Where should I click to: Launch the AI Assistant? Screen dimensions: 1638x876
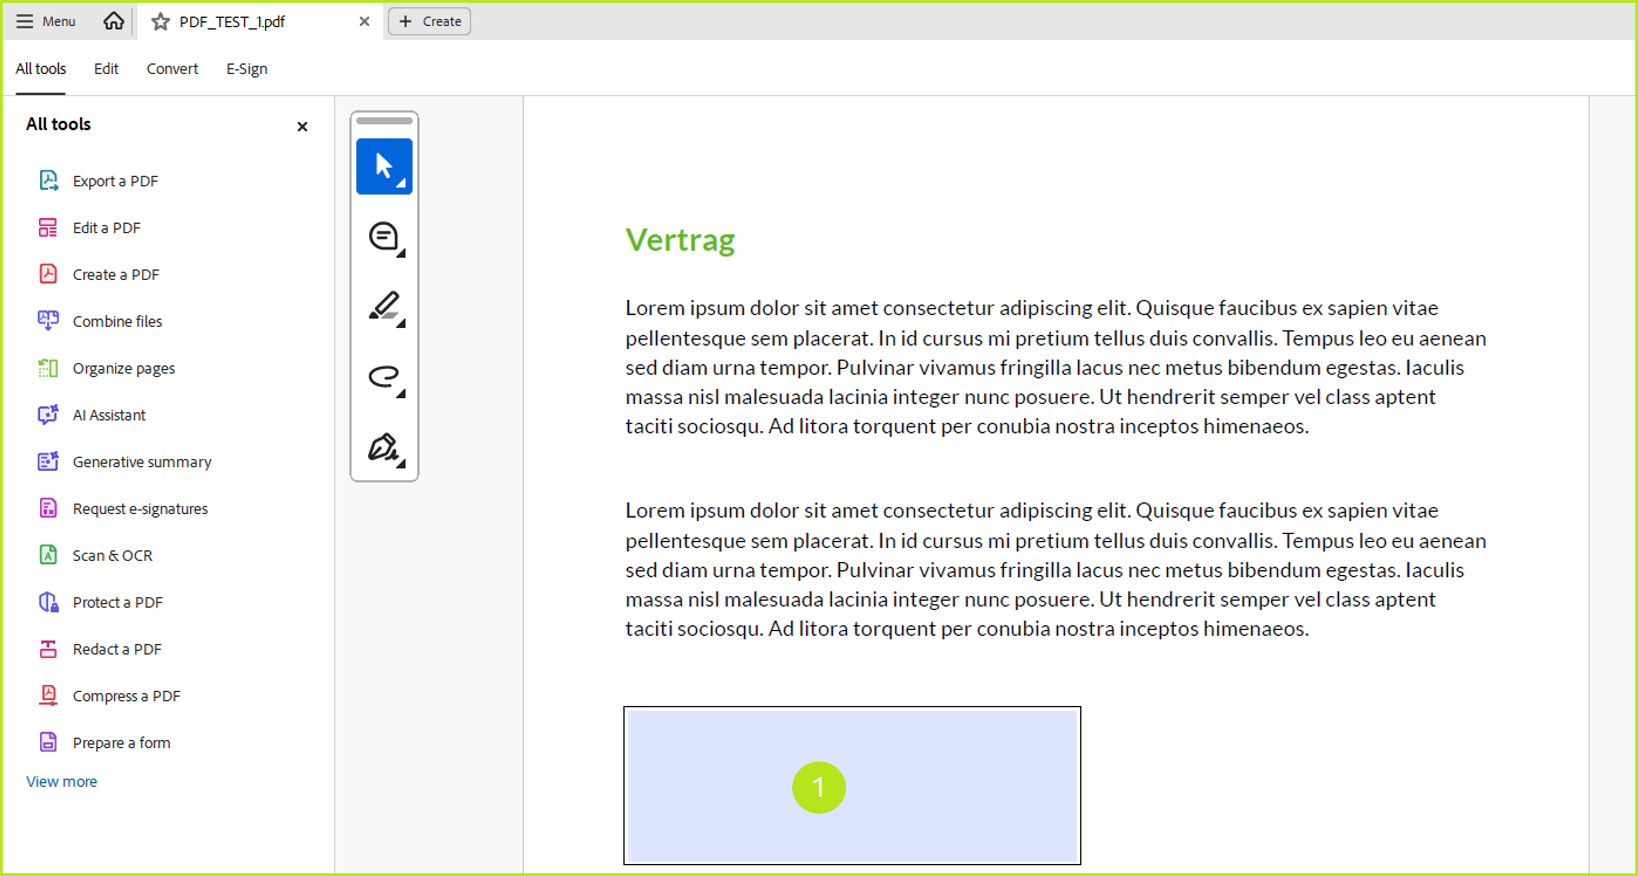click(109, 415)
